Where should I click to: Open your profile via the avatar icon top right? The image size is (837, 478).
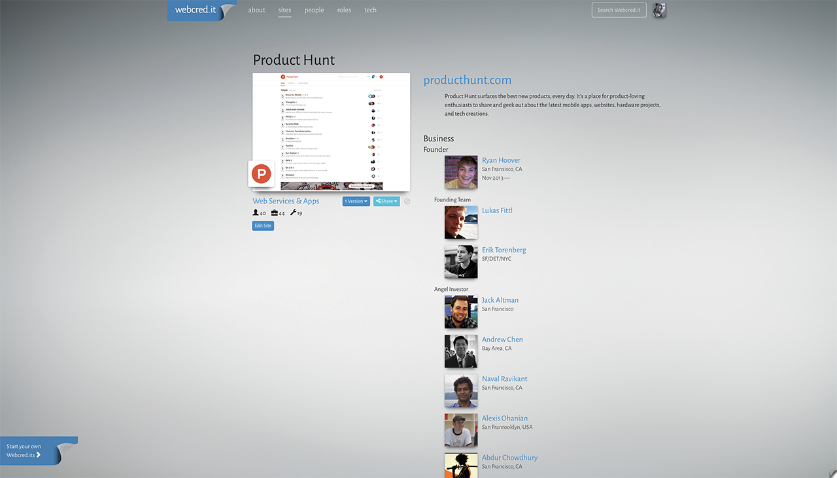[659, 10]
